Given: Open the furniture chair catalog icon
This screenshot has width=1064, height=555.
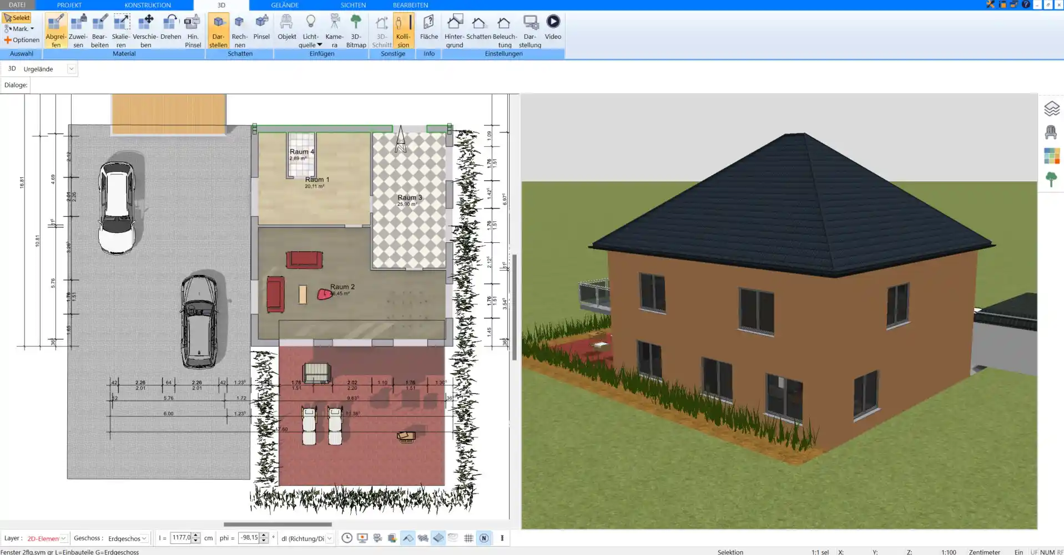Looking at the screenshot, I should 1051,132.
